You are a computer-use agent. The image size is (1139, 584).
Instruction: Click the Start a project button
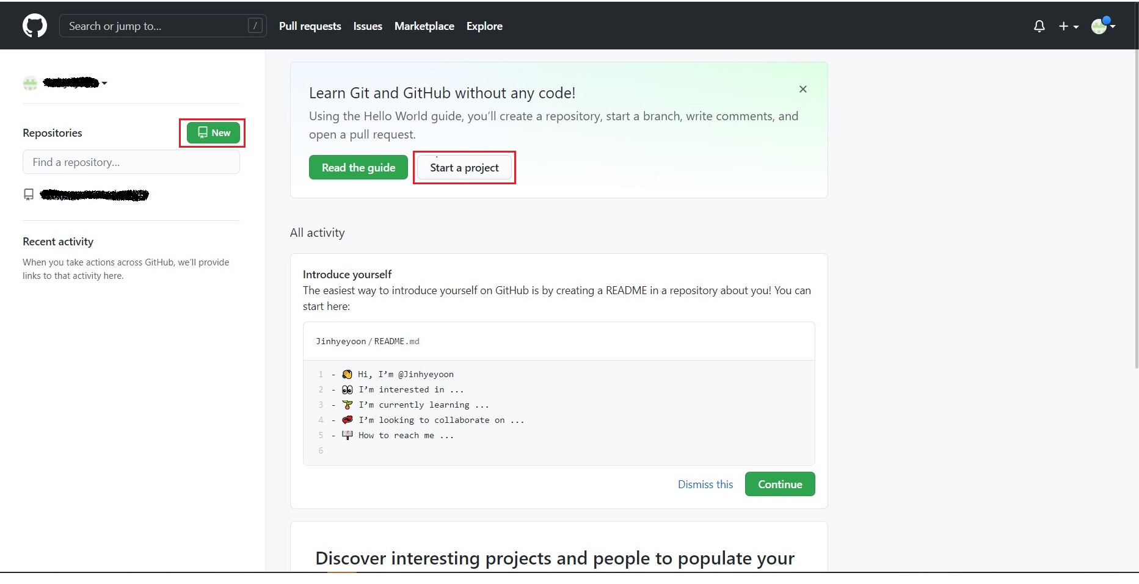click(x=464, y=167)
